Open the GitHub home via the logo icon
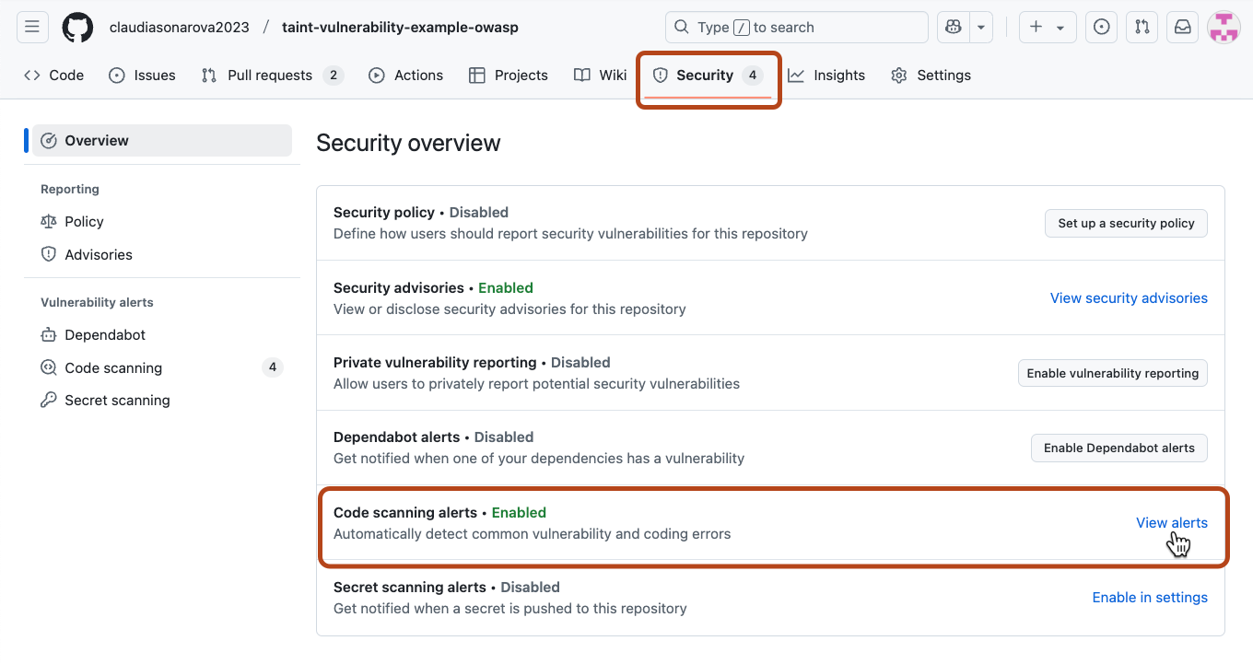The image size is (1253, 664). (77, 27)
